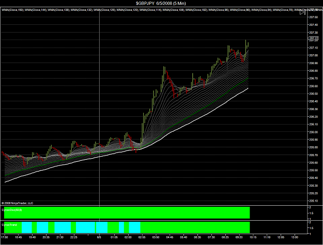Select the WMA(Close,144) indicator label
This screenshot has height=245, width=323.
pos(36,10)
